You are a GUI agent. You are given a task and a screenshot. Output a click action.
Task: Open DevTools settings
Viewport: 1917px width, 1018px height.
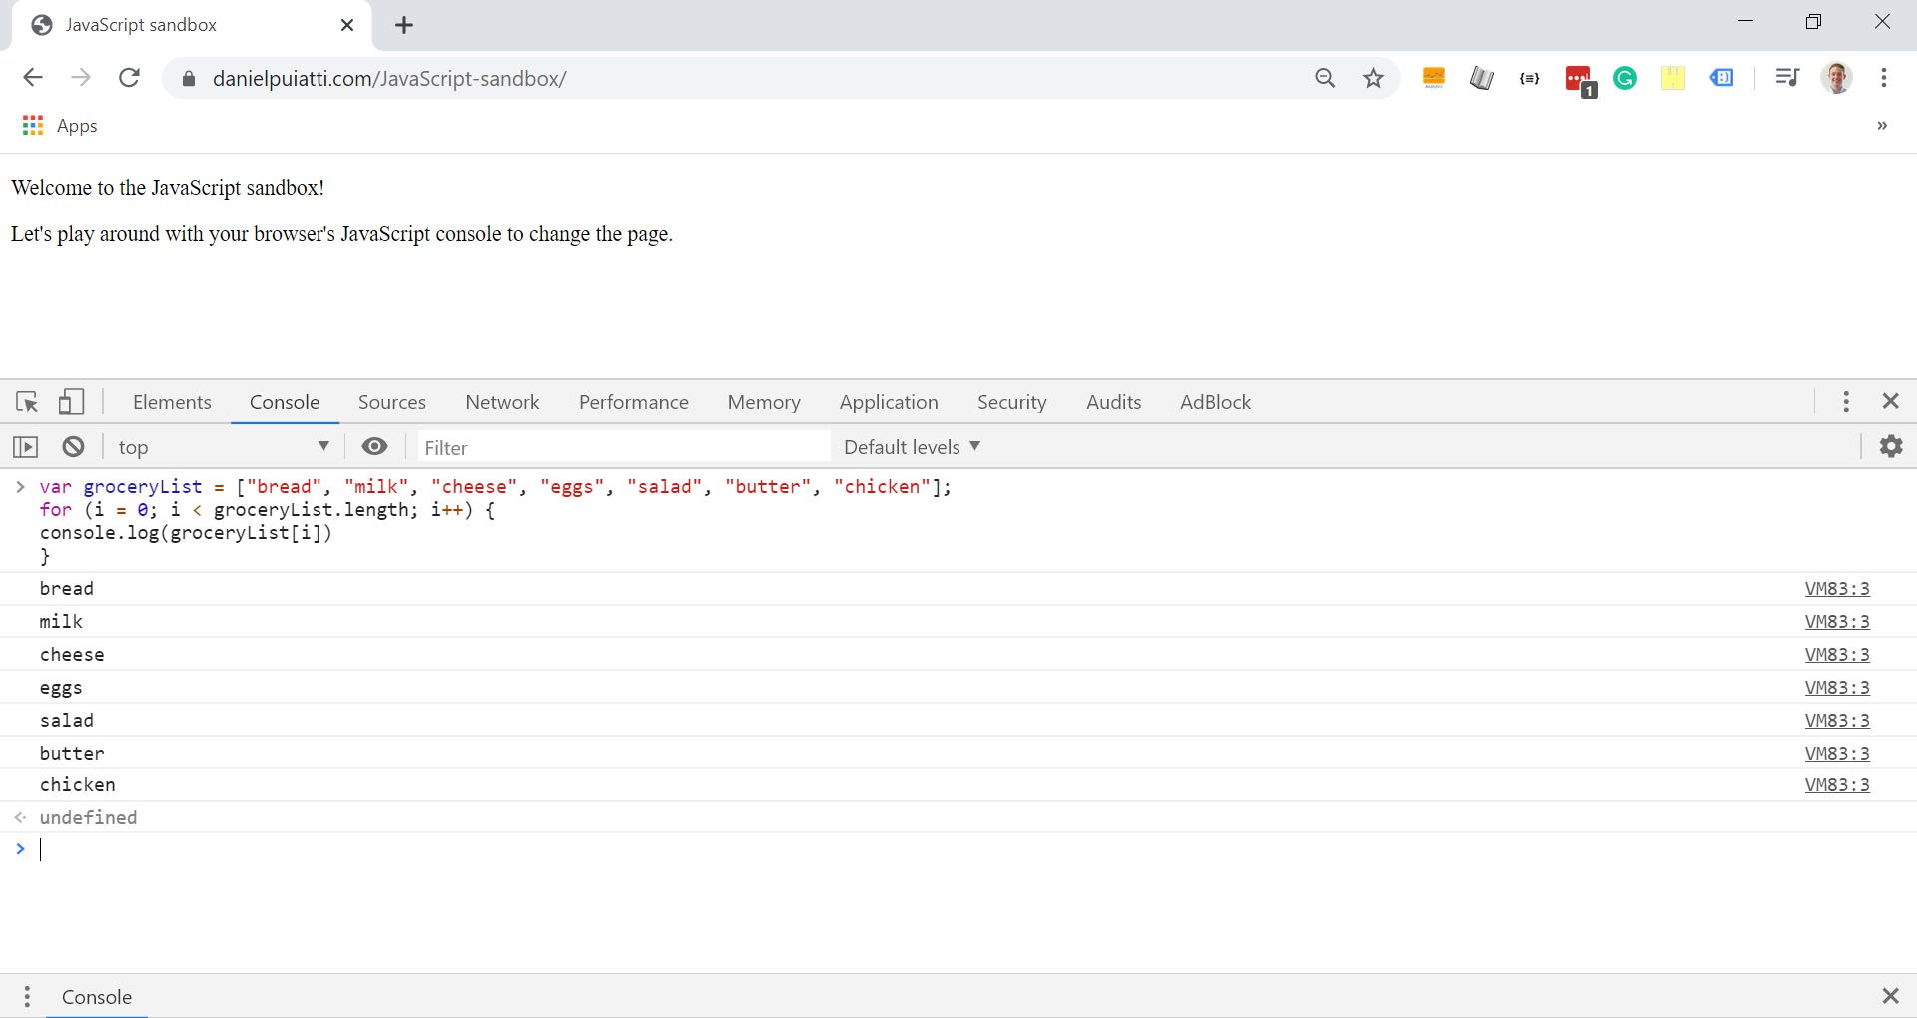pos(1890,446)
